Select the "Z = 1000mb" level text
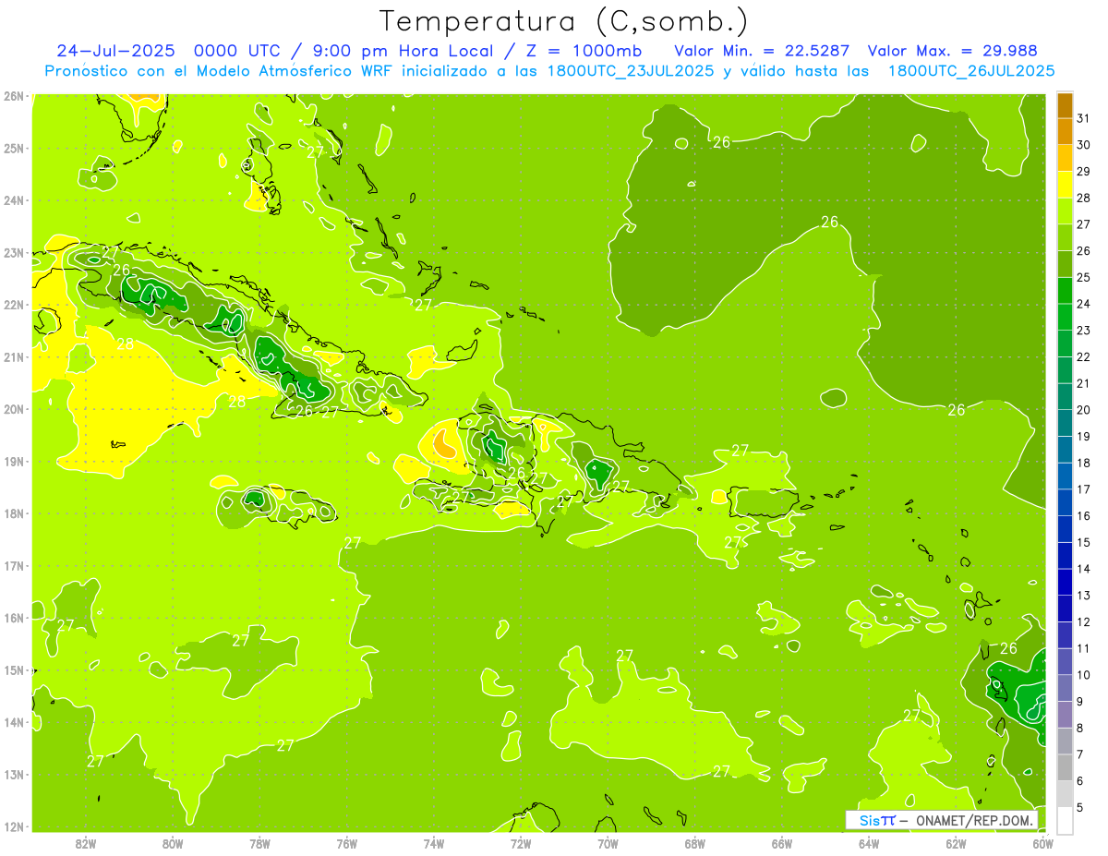1108x856 pixels. (x=585, y=51)
